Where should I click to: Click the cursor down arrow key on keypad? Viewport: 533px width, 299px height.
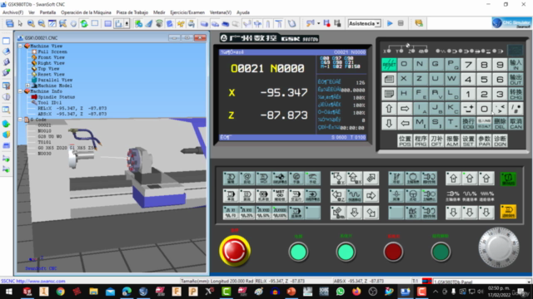389,124
